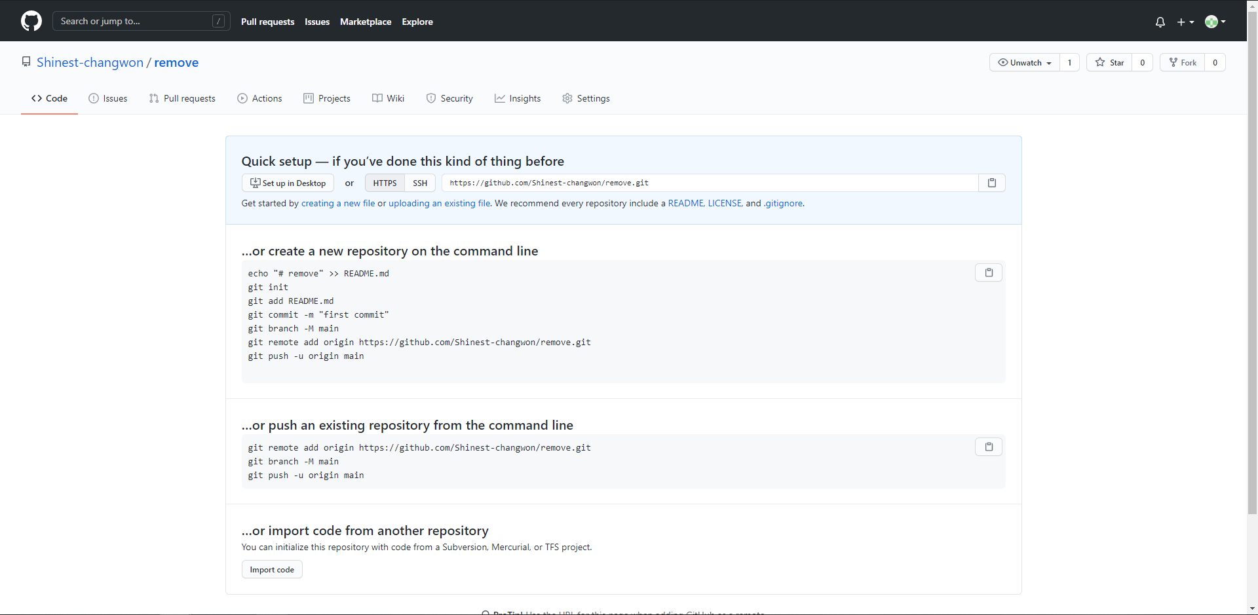Click the Import code button
This screenshot has width=1258, height=615.
[x=272, y=569]
